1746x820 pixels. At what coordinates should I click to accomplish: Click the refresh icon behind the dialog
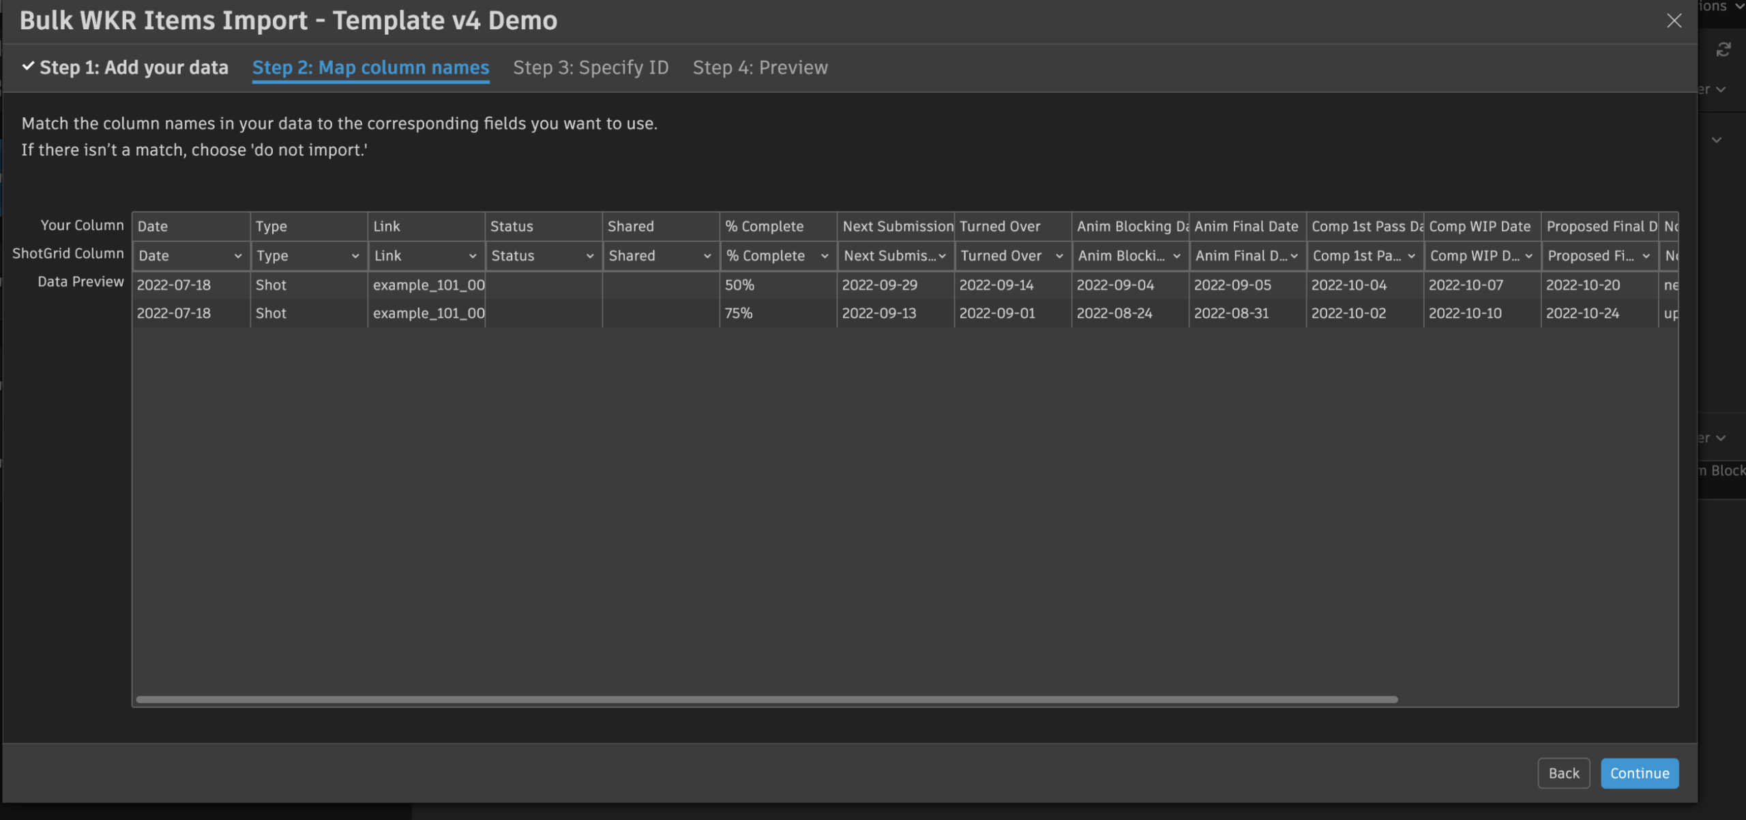pos(1723,49)
